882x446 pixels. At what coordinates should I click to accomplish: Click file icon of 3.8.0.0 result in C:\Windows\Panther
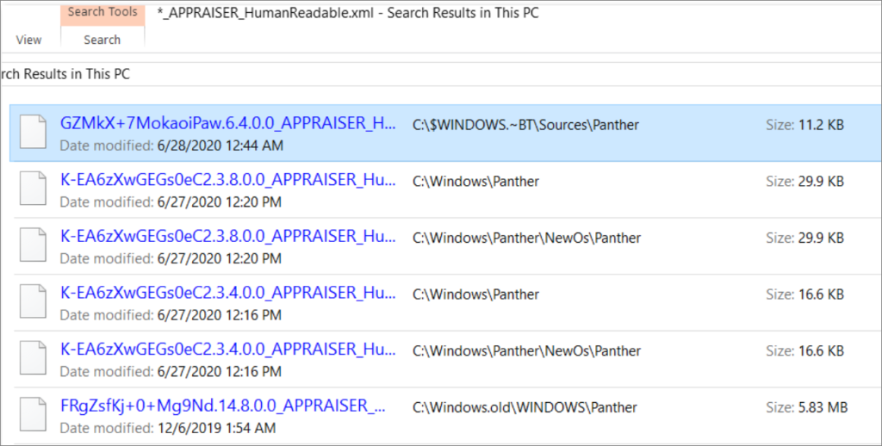pyautogui.click(x=32, y=190)
